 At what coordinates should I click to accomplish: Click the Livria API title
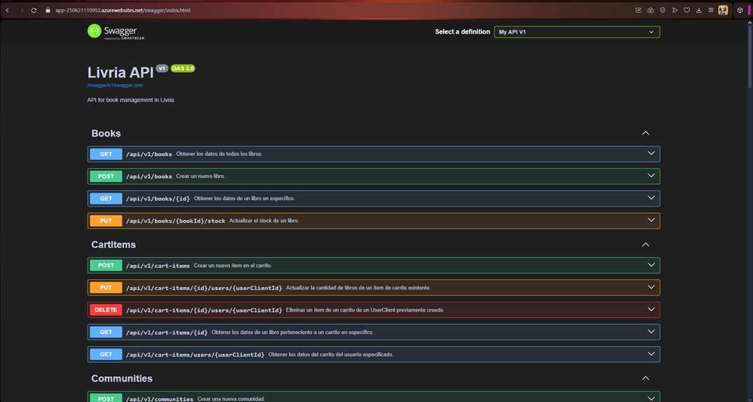pos(120,73)
